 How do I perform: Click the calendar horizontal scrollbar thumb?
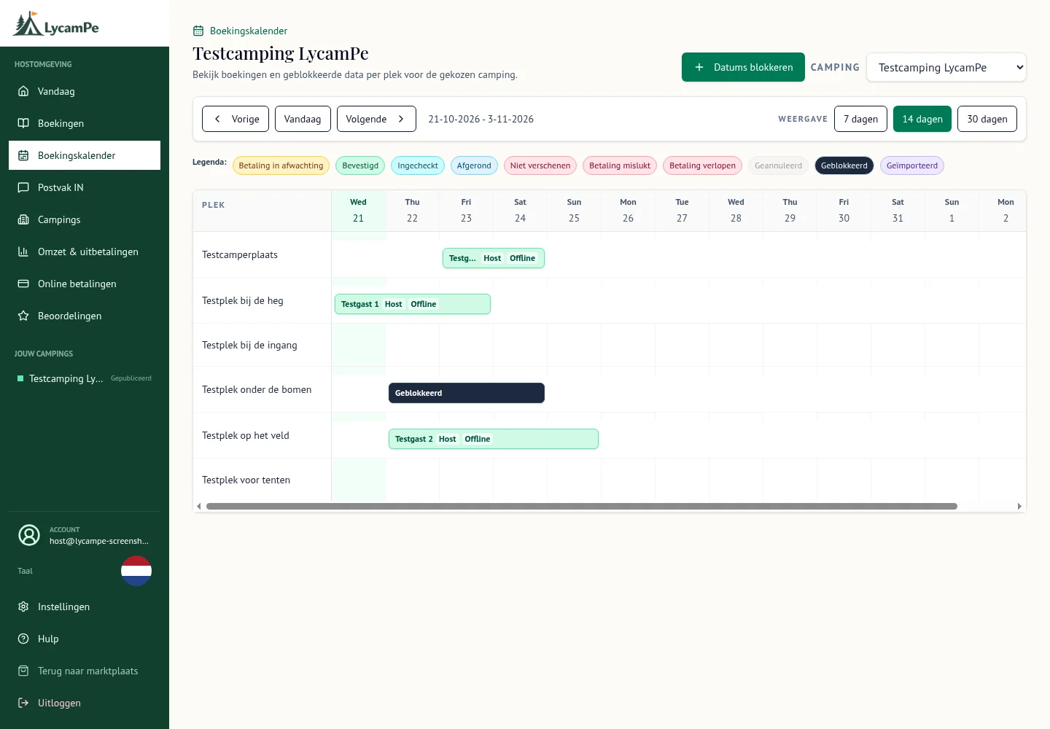[x=582, y=506]
